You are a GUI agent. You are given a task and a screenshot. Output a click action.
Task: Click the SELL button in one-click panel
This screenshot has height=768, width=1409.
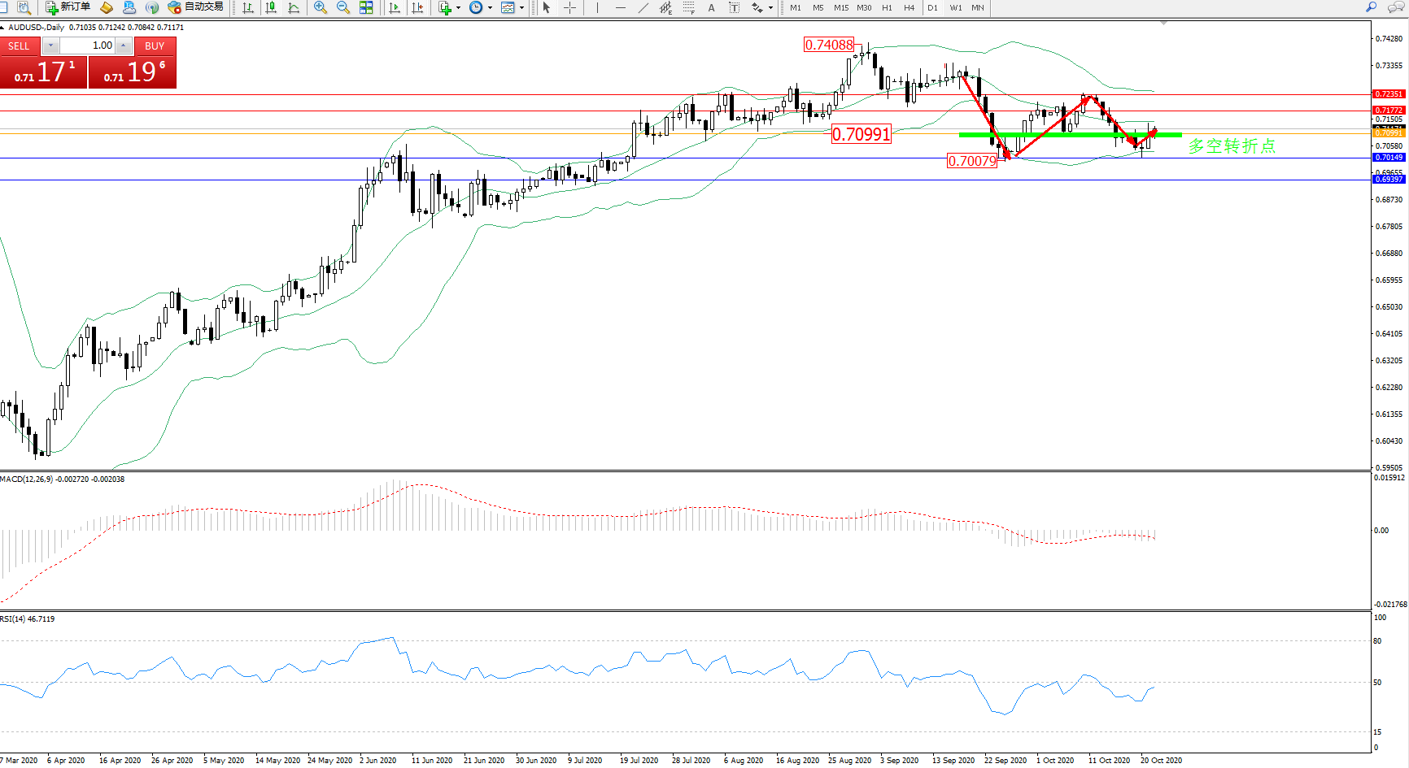20,46
